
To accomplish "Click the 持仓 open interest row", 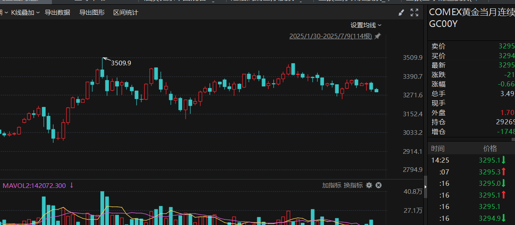I will (472, 122).
